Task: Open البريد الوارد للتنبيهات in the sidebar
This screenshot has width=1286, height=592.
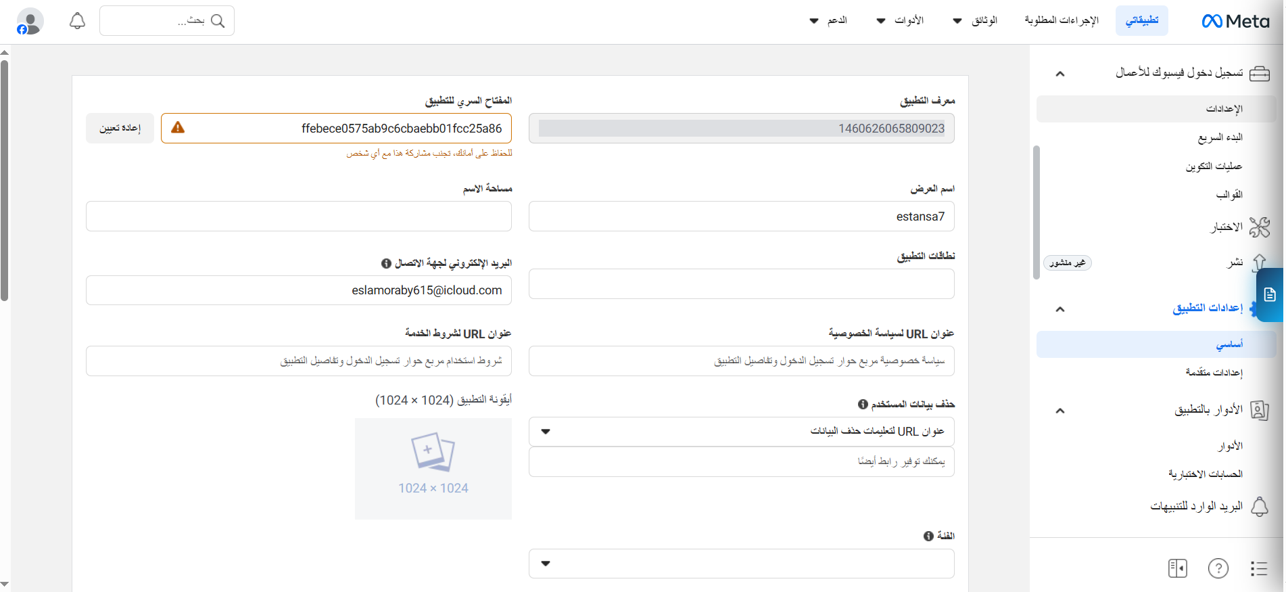Action: [x=1197, y=506]
